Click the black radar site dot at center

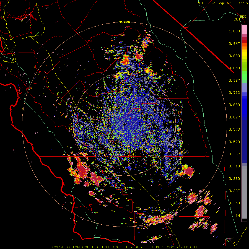click(x=124, y=124)
